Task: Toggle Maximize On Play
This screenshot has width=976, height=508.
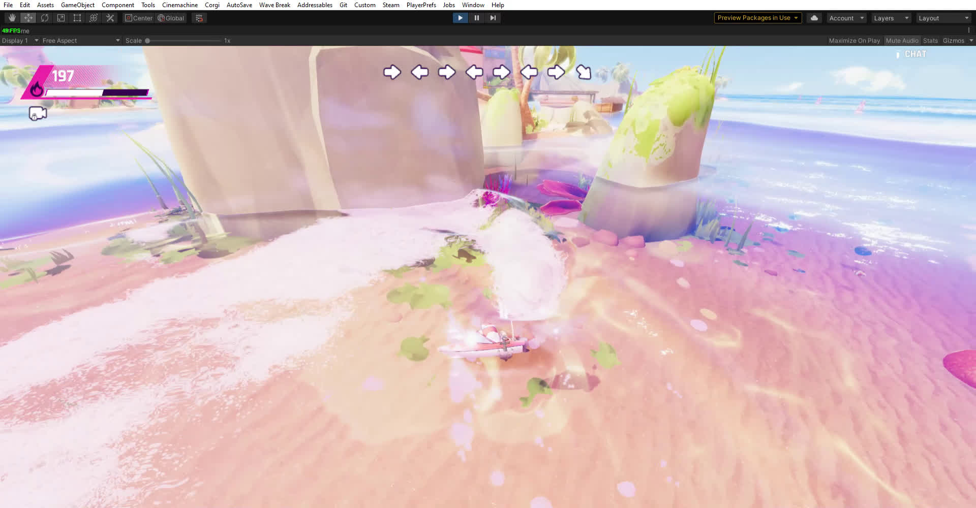Action: tap(854, 41)
